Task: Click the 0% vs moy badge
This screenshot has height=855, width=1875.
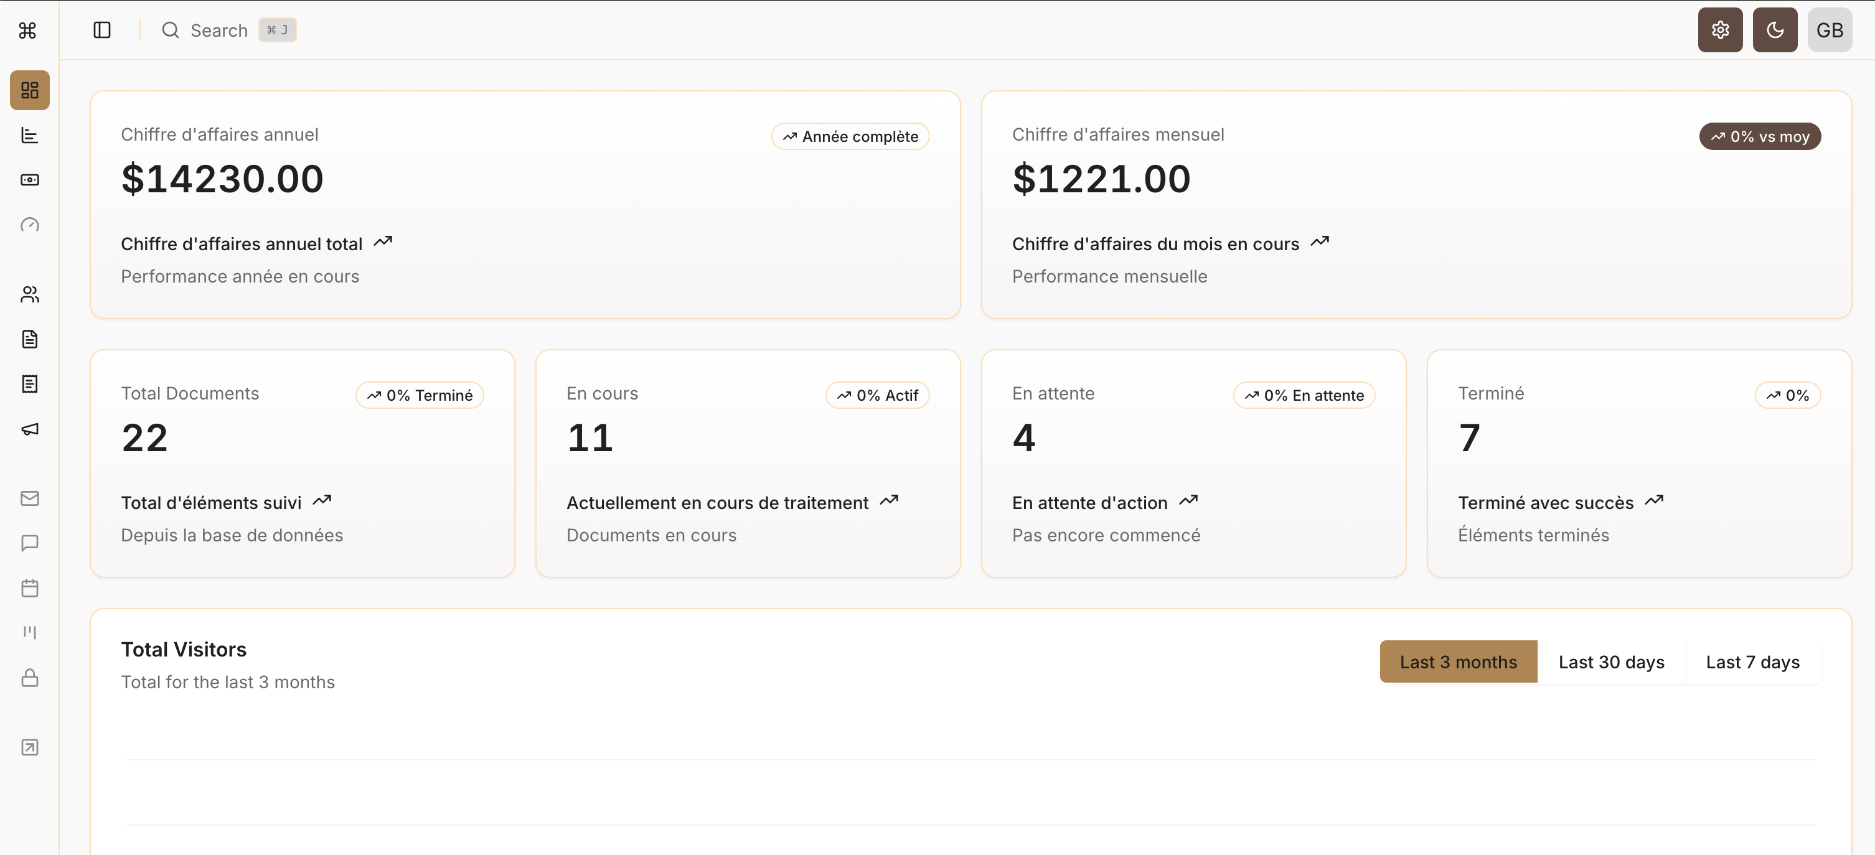Action: pyautogui.click(x=1760, y=136)
